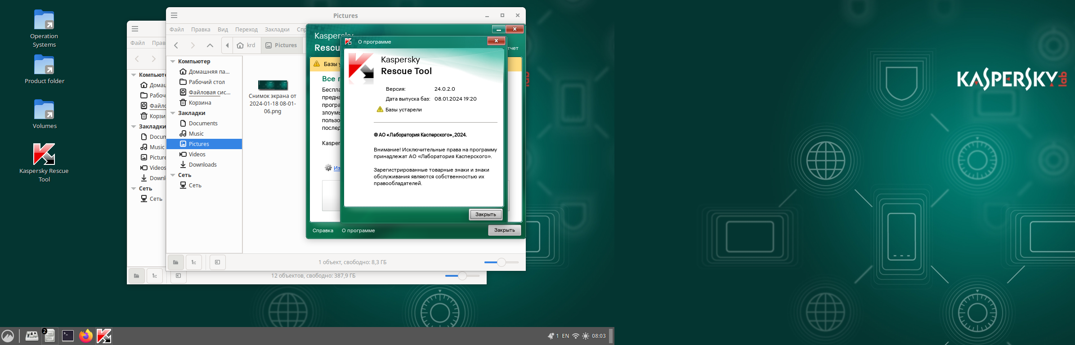
Task: Open Firefox from the taskbar
Action: pyautogui.click(x=85, y=336)
